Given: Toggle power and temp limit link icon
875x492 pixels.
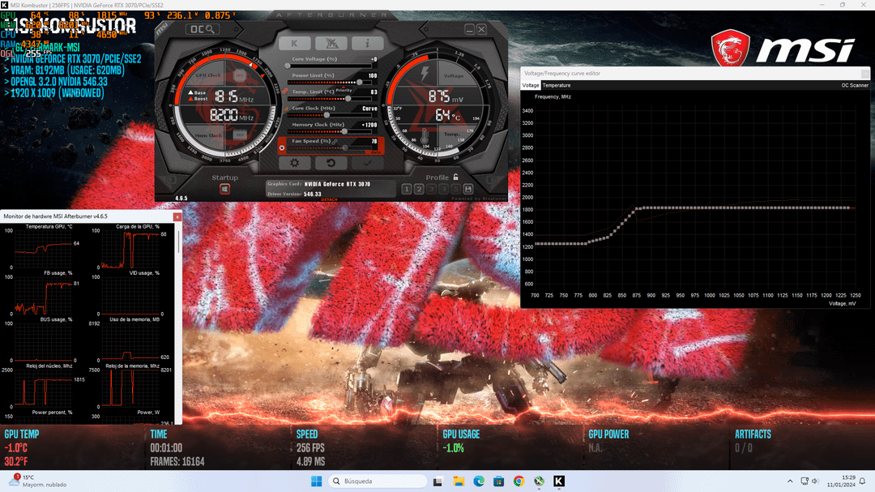Looking at the screenshot, I should [x=284, y=91].
